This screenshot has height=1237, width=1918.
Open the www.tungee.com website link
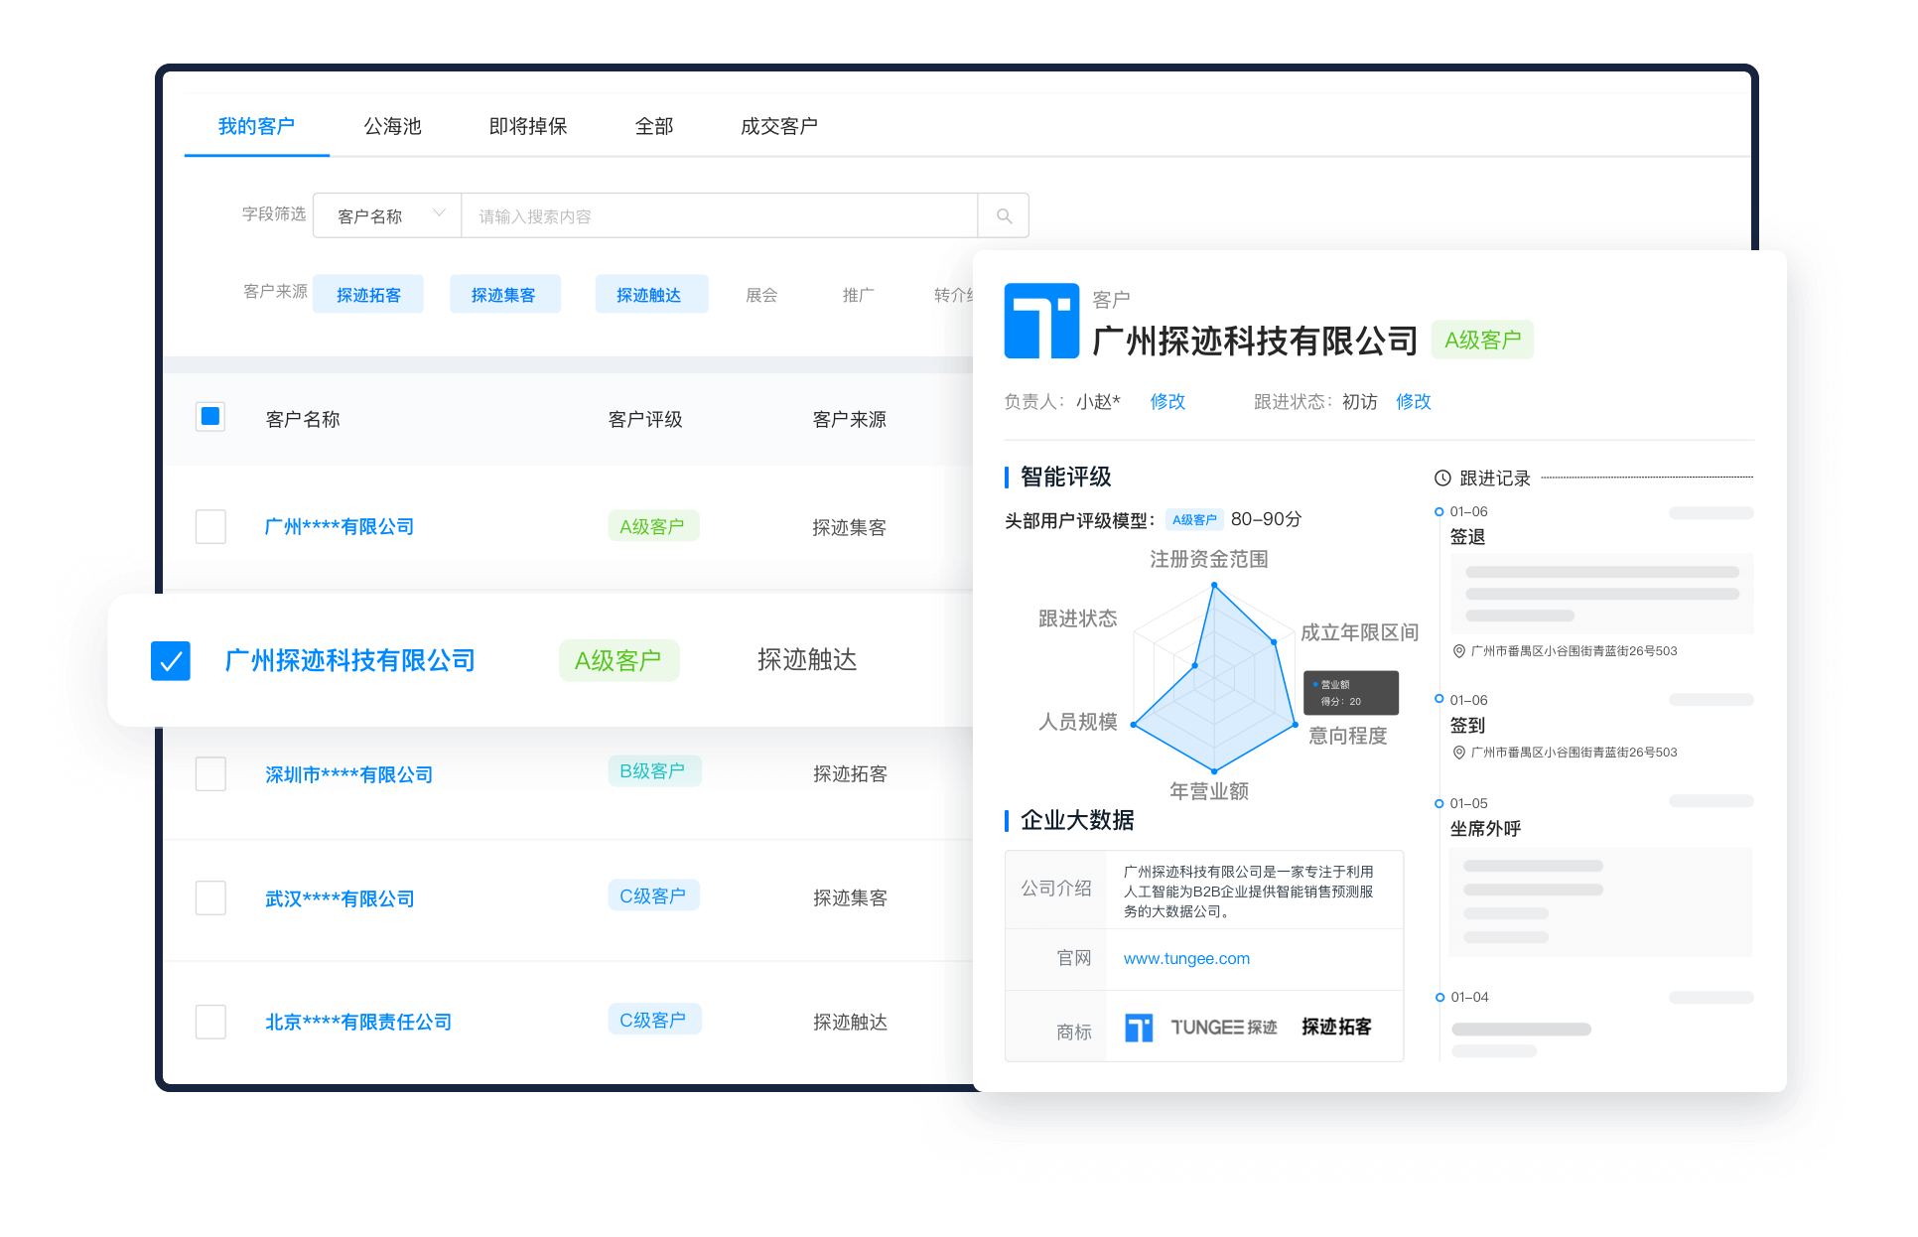pos(1186,958)
